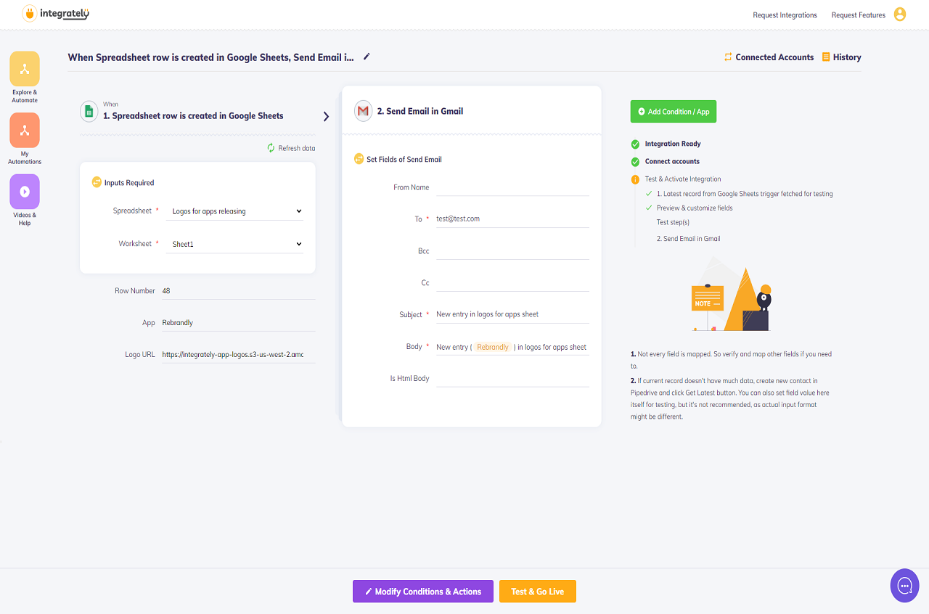
Task: Click the Test & Go Live button
Action: (537, 591)
